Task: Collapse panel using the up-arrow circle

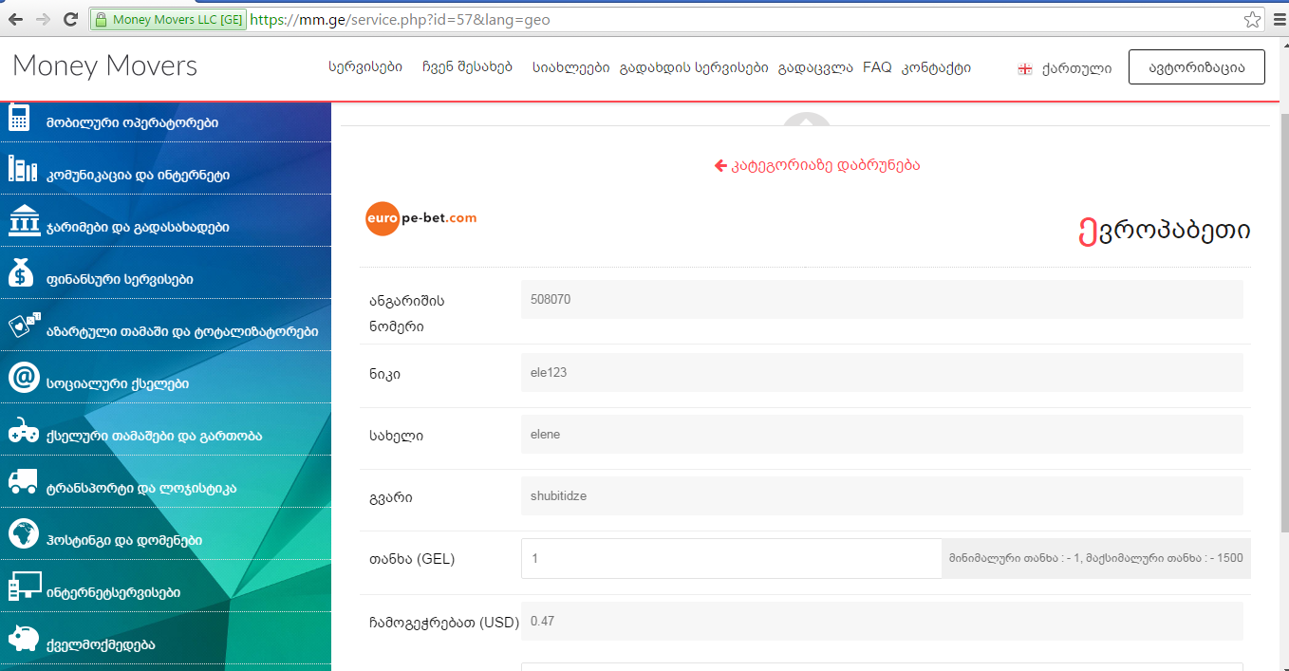Action: pos(805,121)
